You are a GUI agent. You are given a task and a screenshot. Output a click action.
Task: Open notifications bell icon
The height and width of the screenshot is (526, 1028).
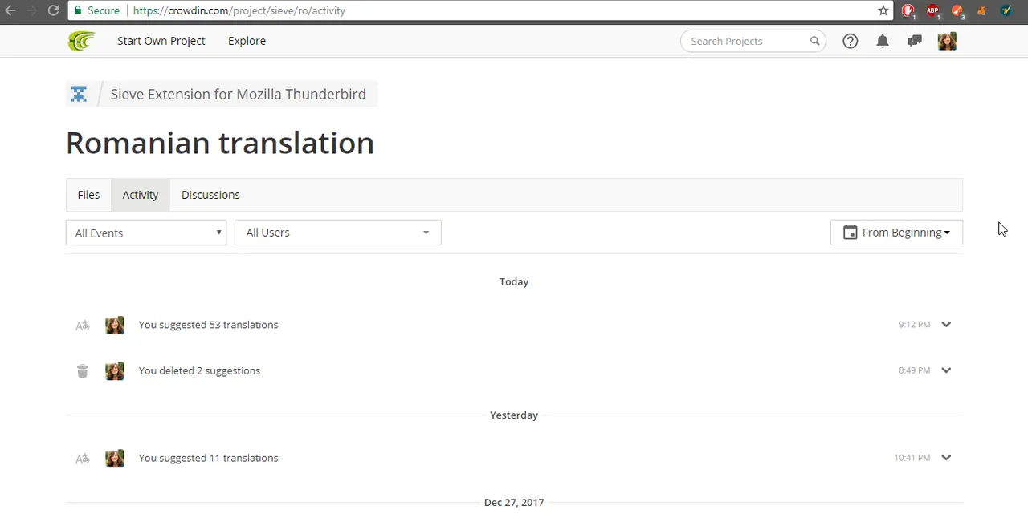tap(882, 41)
